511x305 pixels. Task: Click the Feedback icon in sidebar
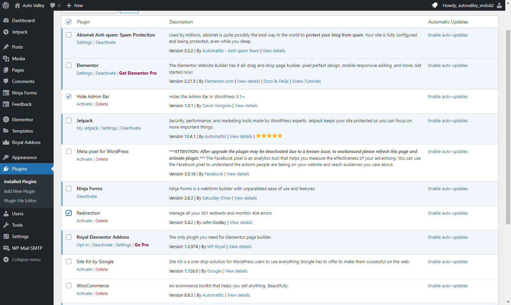click(x=6, y=104)
